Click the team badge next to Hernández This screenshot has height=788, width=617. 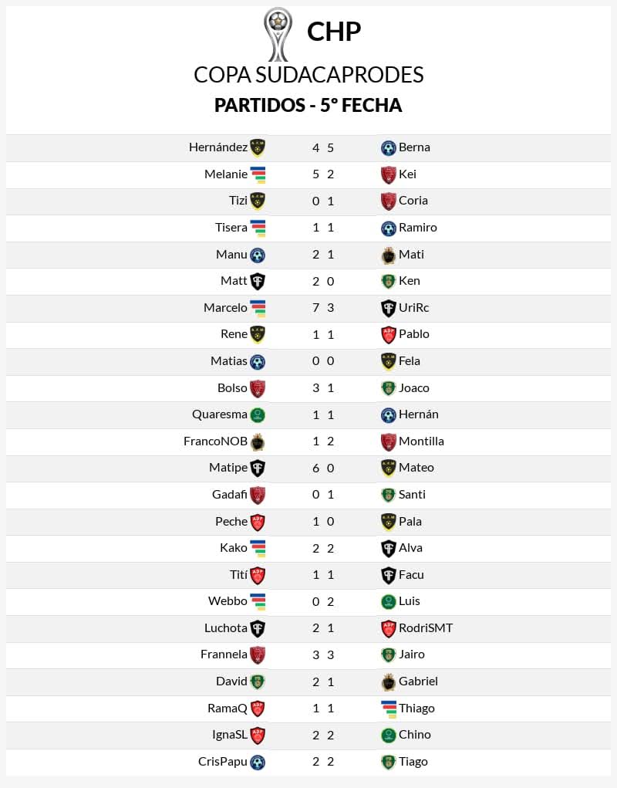[258, 147]
